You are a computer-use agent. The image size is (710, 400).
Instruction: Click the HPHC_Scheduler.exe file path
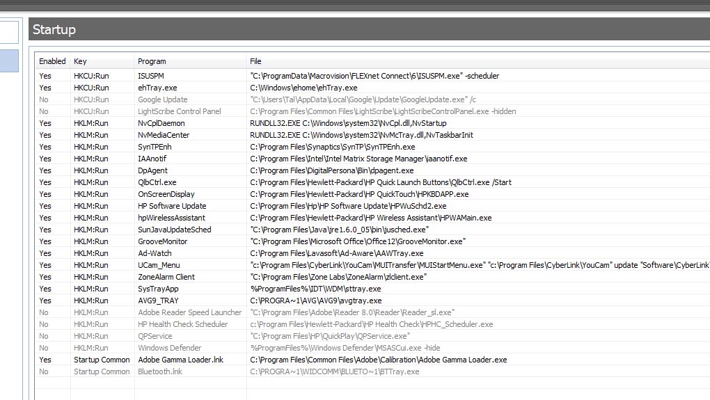point(372,324)
